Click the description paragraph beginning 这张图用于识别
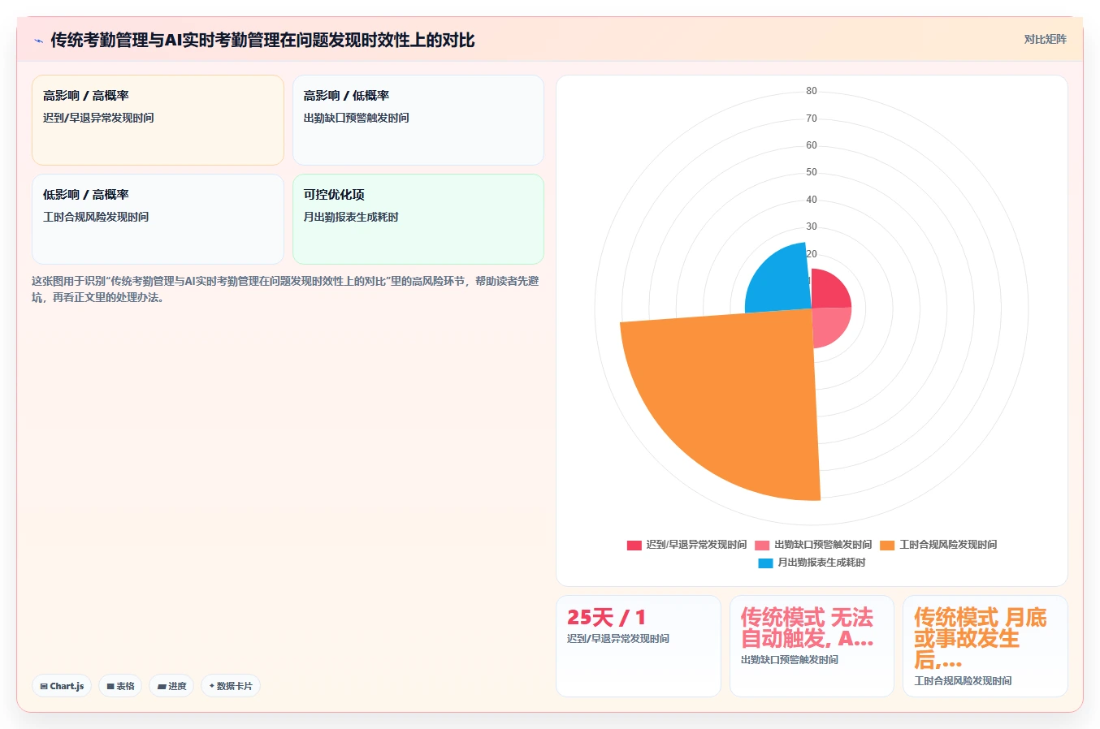 285,289
